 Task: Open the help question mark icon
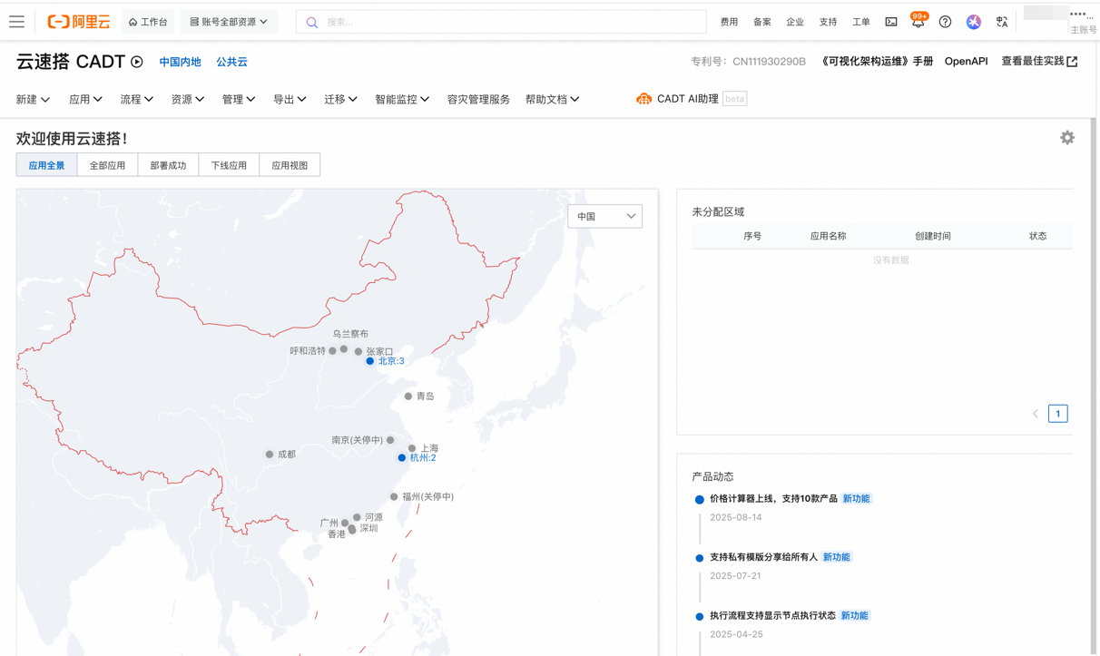(945, 22)
